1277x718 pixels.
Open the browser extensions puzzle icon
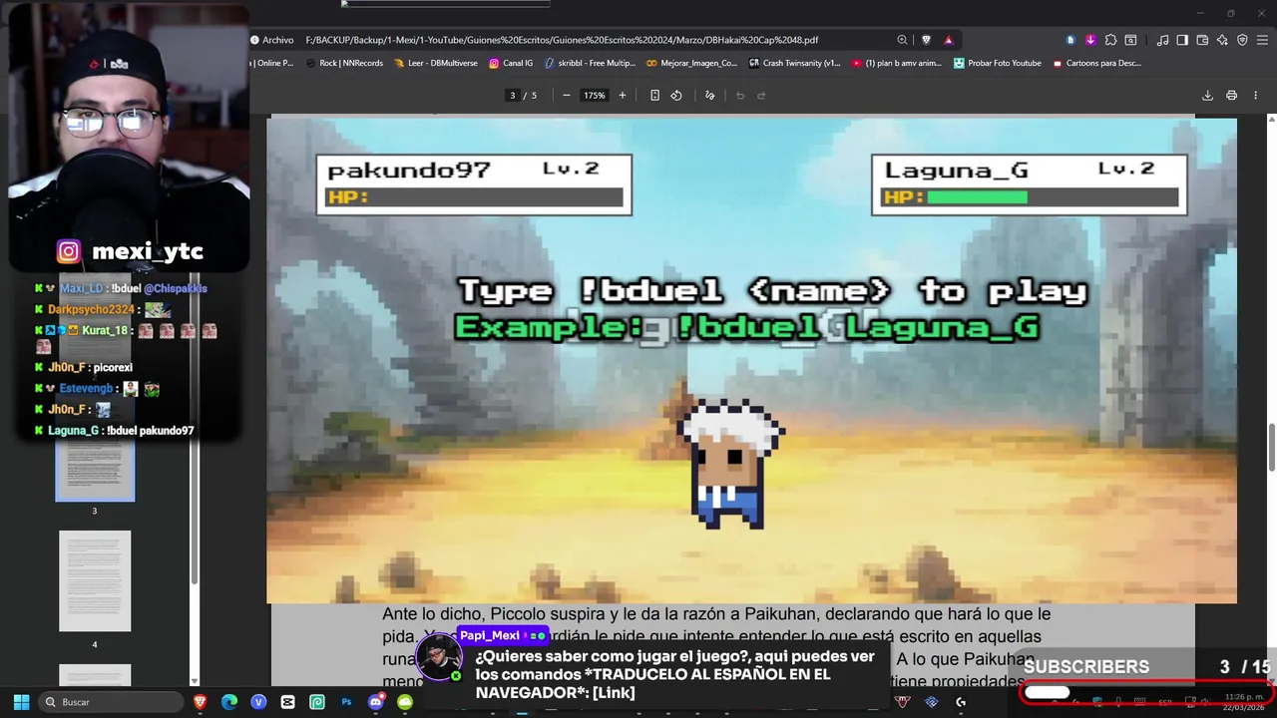coord(1110,40)
